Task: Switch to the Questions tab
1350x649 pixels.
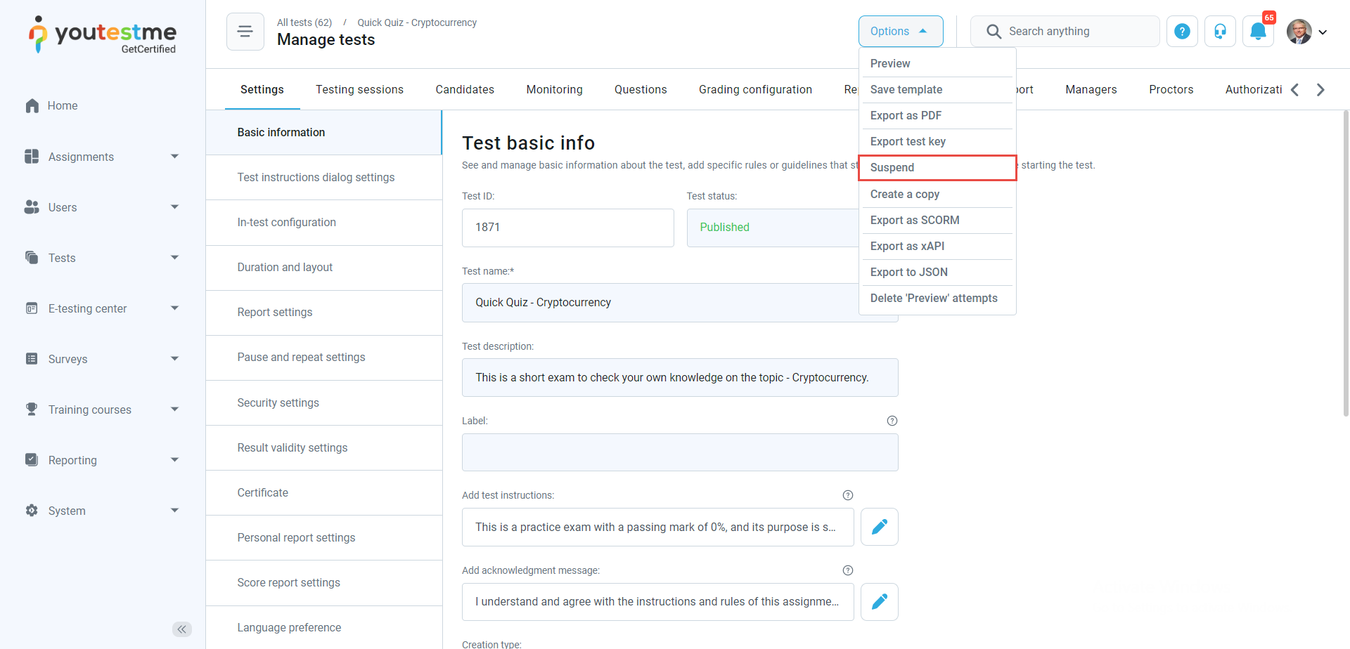Action: [640, 90]
